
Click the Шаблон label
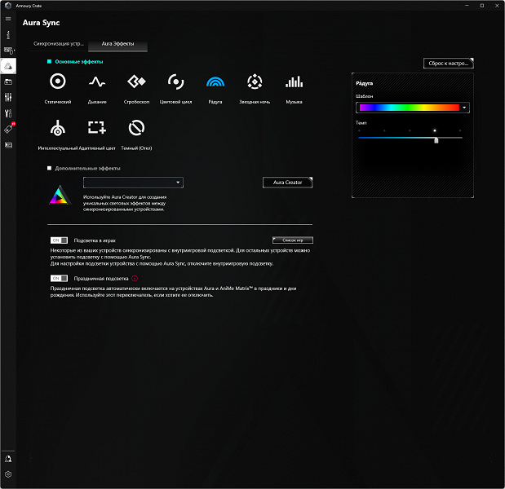364,96
